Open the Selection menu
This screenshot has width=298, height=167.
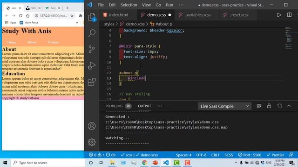129,5
